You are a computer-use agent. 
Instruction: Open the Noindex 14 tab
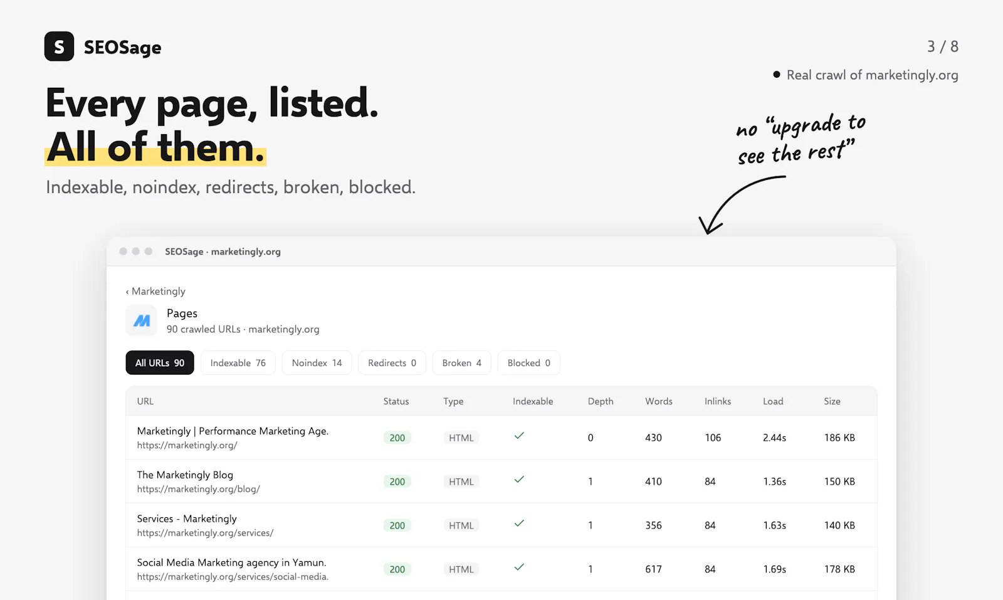[x=317, y=363]
